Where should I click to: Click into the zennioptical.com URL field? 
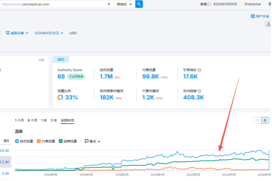coord(54,4)
